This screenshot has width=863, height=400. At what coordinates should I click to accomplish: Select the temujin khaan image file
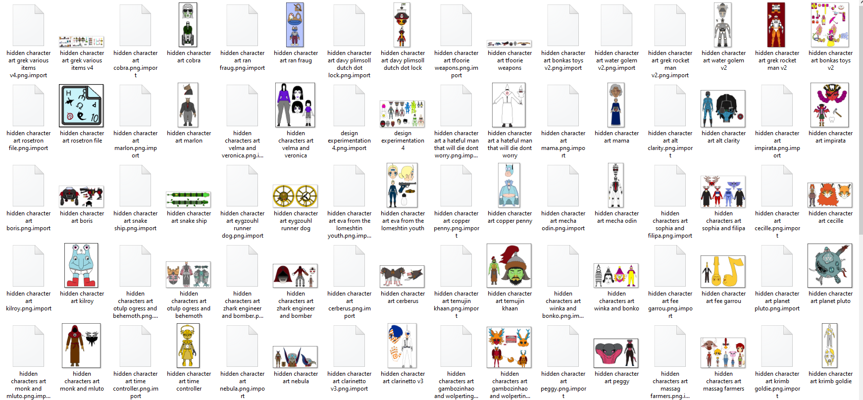pos(509,265)
